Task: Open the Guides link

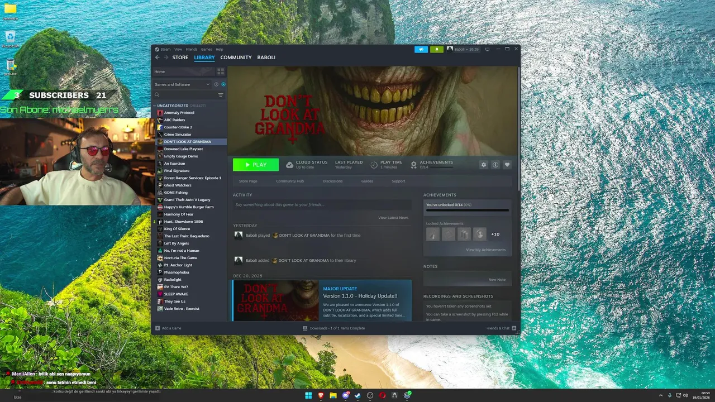Action: pyautogui.click(x=367, y=181)
